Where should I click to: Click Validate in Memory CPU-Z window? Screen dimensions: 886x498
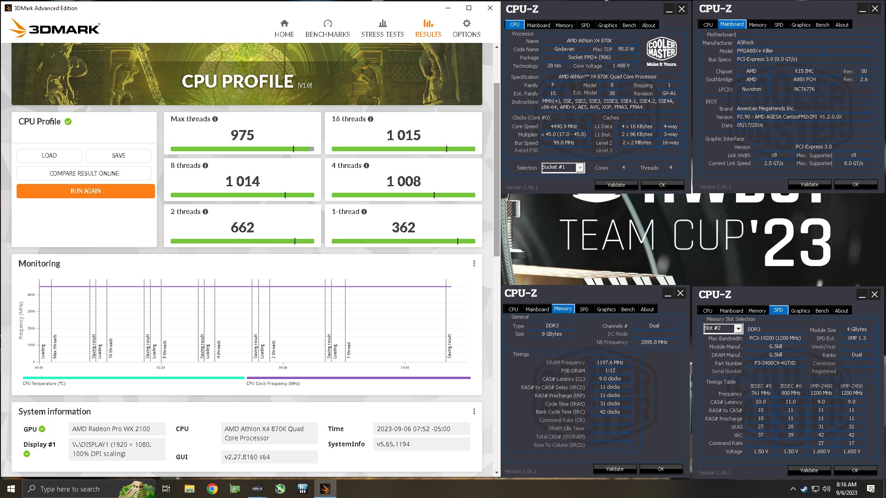(615, 469)
